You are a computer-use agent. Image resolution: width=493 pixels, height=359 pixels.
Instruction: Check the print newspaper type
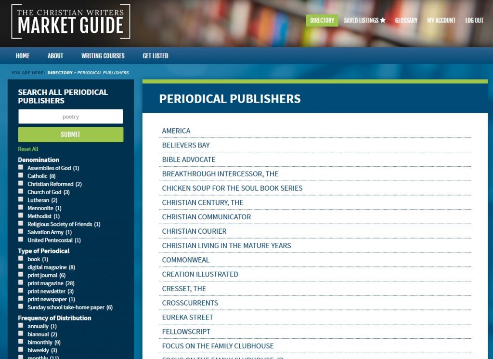click(21, 298)
